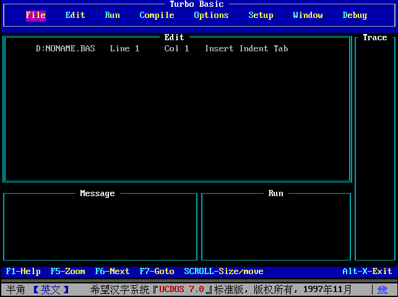Click the F7-Goto shortcut
398x297 pixels.
(x=157, y=272)
